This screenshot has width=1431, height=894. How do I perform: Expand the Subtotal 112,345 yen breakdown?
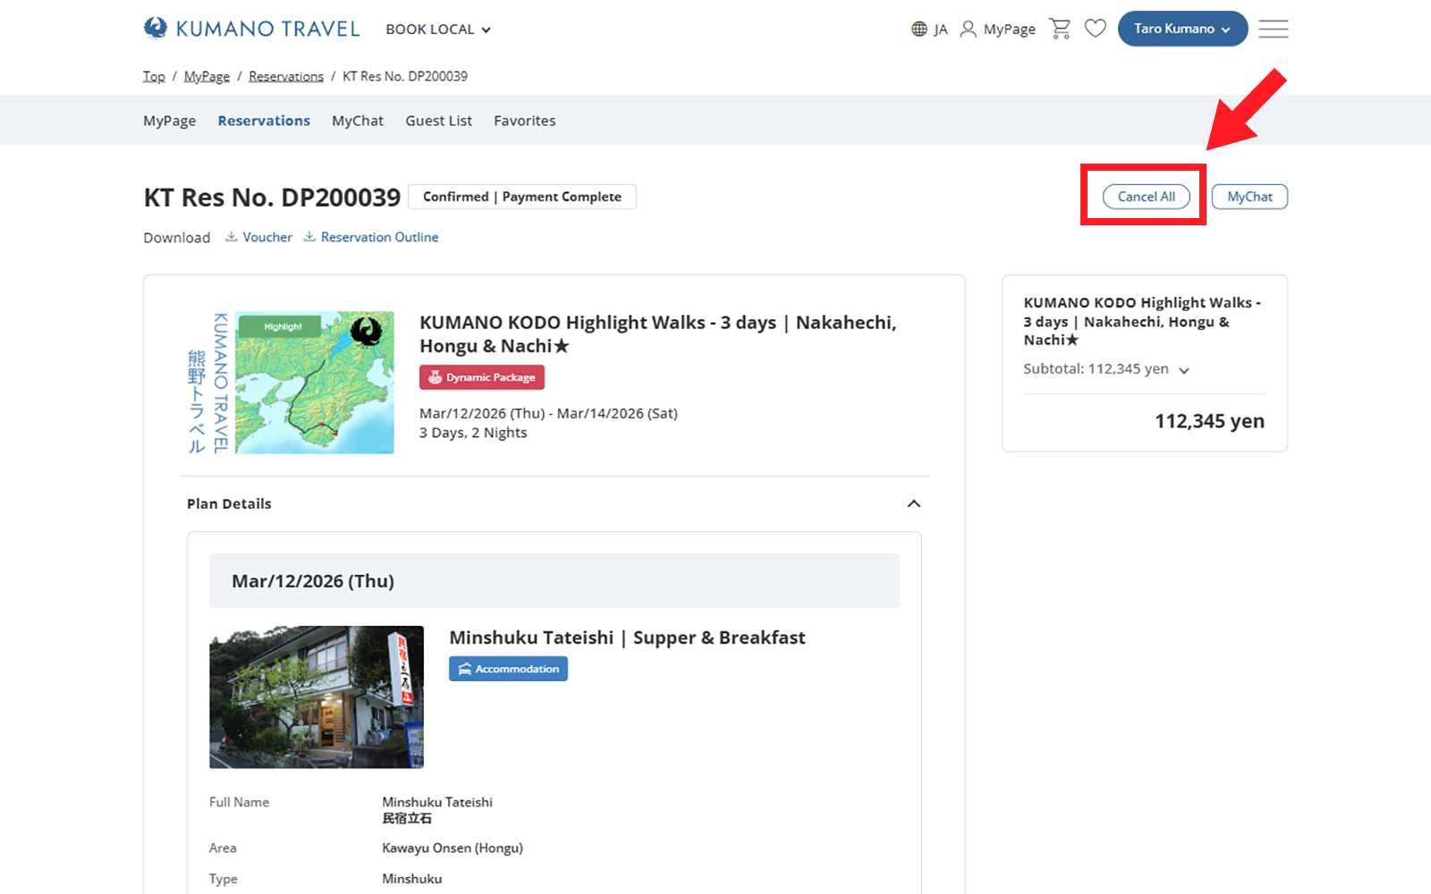click(x=1183, y=370)
